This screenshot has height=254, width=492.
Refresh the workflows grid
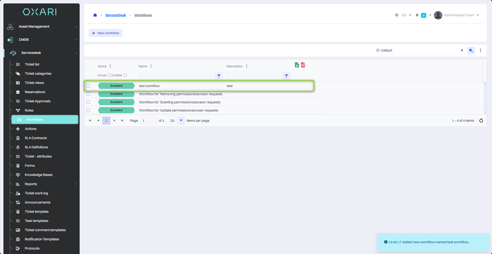pyautogui.click(x=481, y=121)
